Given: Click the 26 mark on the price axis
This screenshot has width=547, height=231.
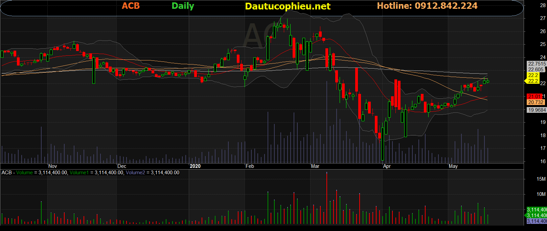Looking at the screenshot, I should [x=543, y=31].
